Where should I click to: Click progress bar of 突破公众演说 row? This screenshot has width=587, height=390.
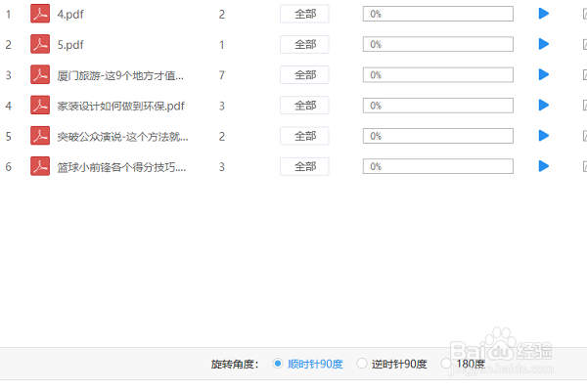438,136
